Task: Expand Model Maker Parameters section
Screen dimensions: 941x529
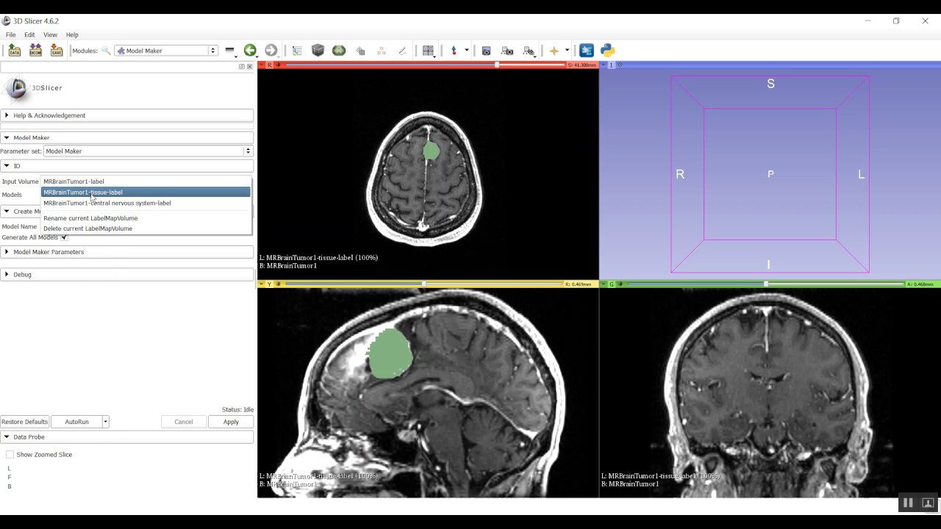Action: point(126,252)
